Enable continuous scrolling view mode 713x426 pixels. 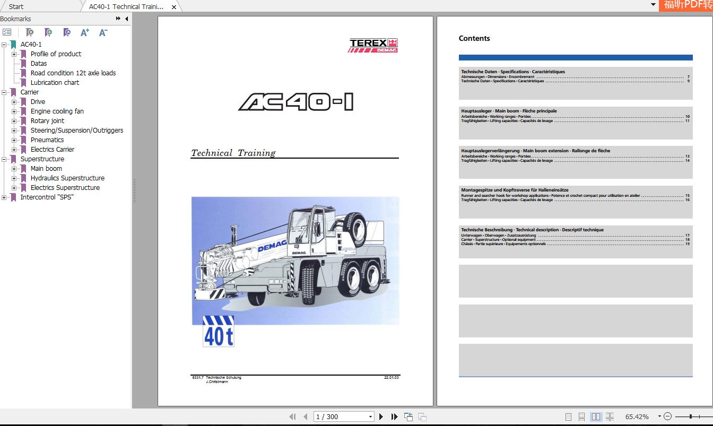(581, 416)
